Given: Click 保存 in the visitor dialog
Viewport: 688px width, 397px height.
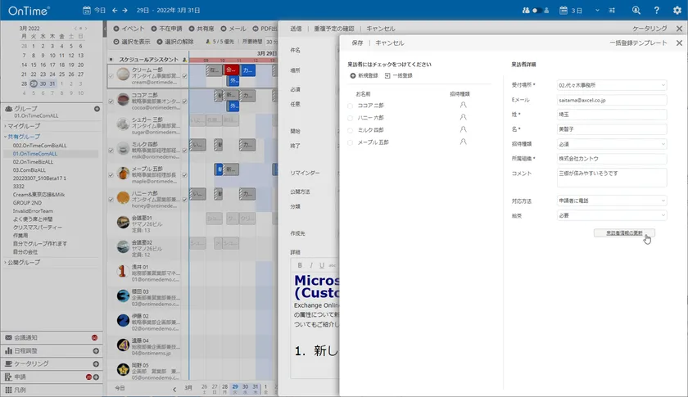Looking at the screenshot, I should [x=357, y=43].
